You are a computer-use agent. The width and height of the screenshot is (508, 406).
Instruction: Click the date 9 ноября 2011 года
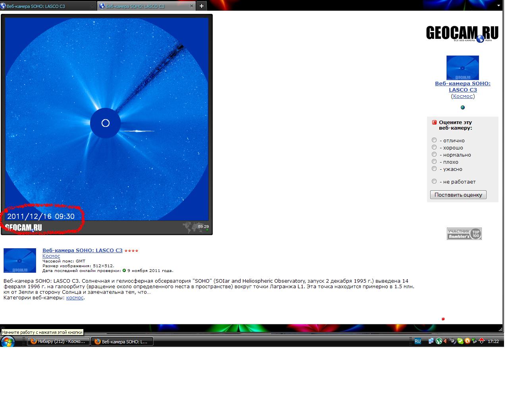tap(150, 271)
